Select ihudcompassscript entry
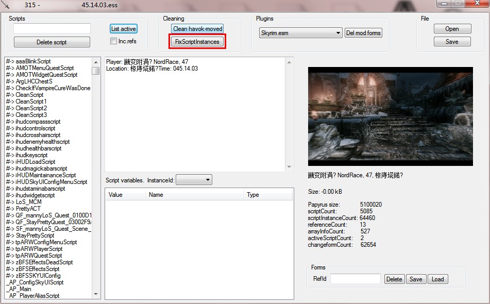The image size is (490, 304). (33, 122)
